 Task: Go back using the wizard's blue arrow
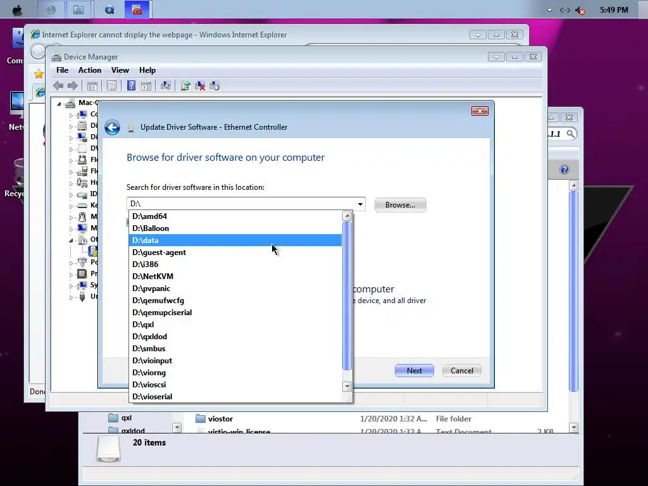[112, 127]
